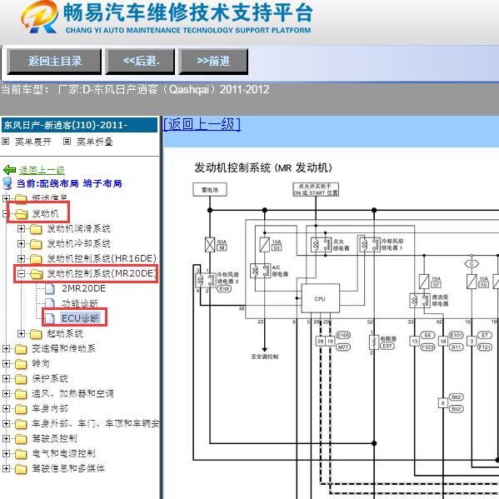499x499 pixels.
Task: Expand the 转向 node
Action: click(x=6, y=363)
